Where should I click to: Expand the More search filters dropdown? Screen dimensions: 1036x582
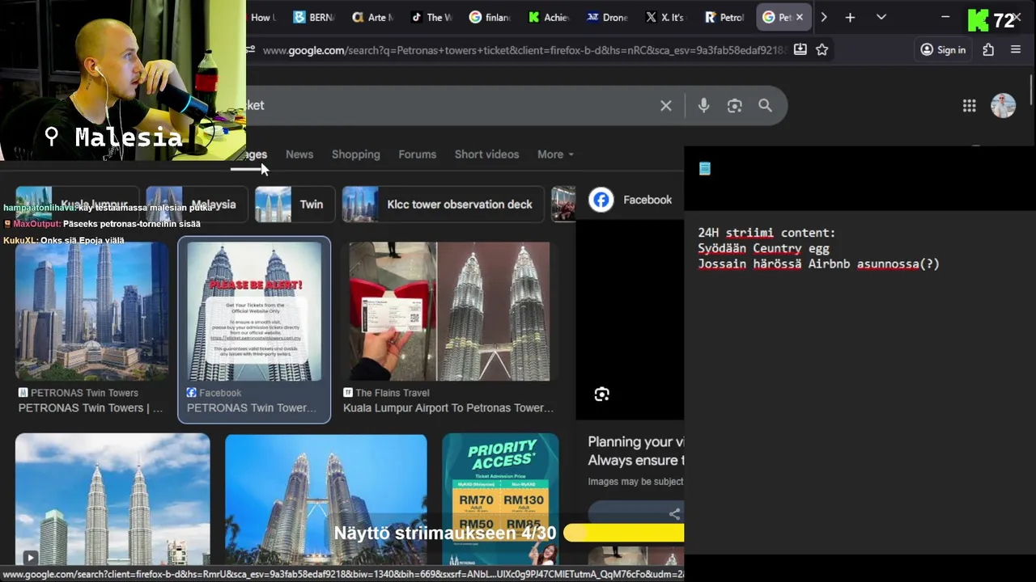tap(555, 154)
